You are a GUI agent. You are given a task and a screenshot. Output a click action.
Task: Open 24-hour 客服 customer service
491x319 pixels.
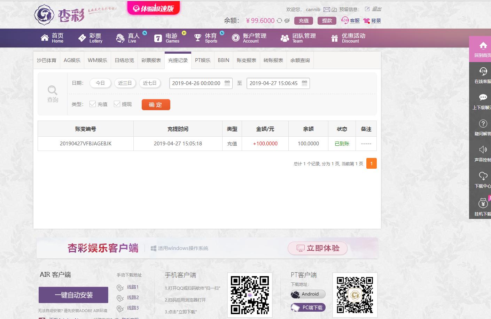350,21
